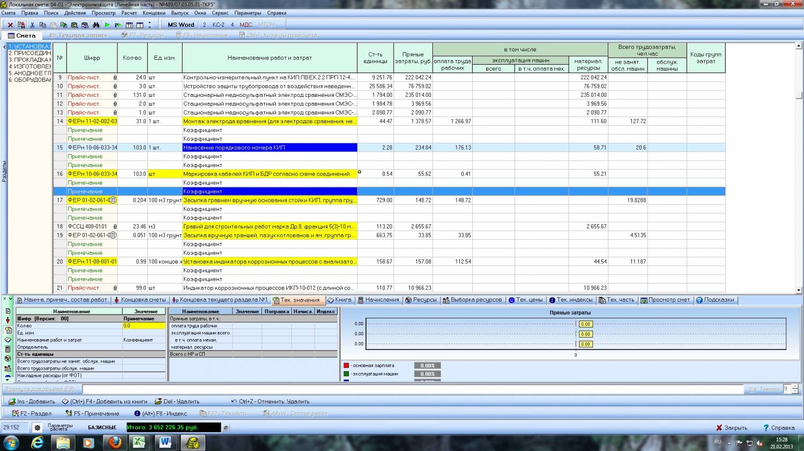804x451 pixels.
Task: Click the yellow Кол-во value field
Action: 144,326
